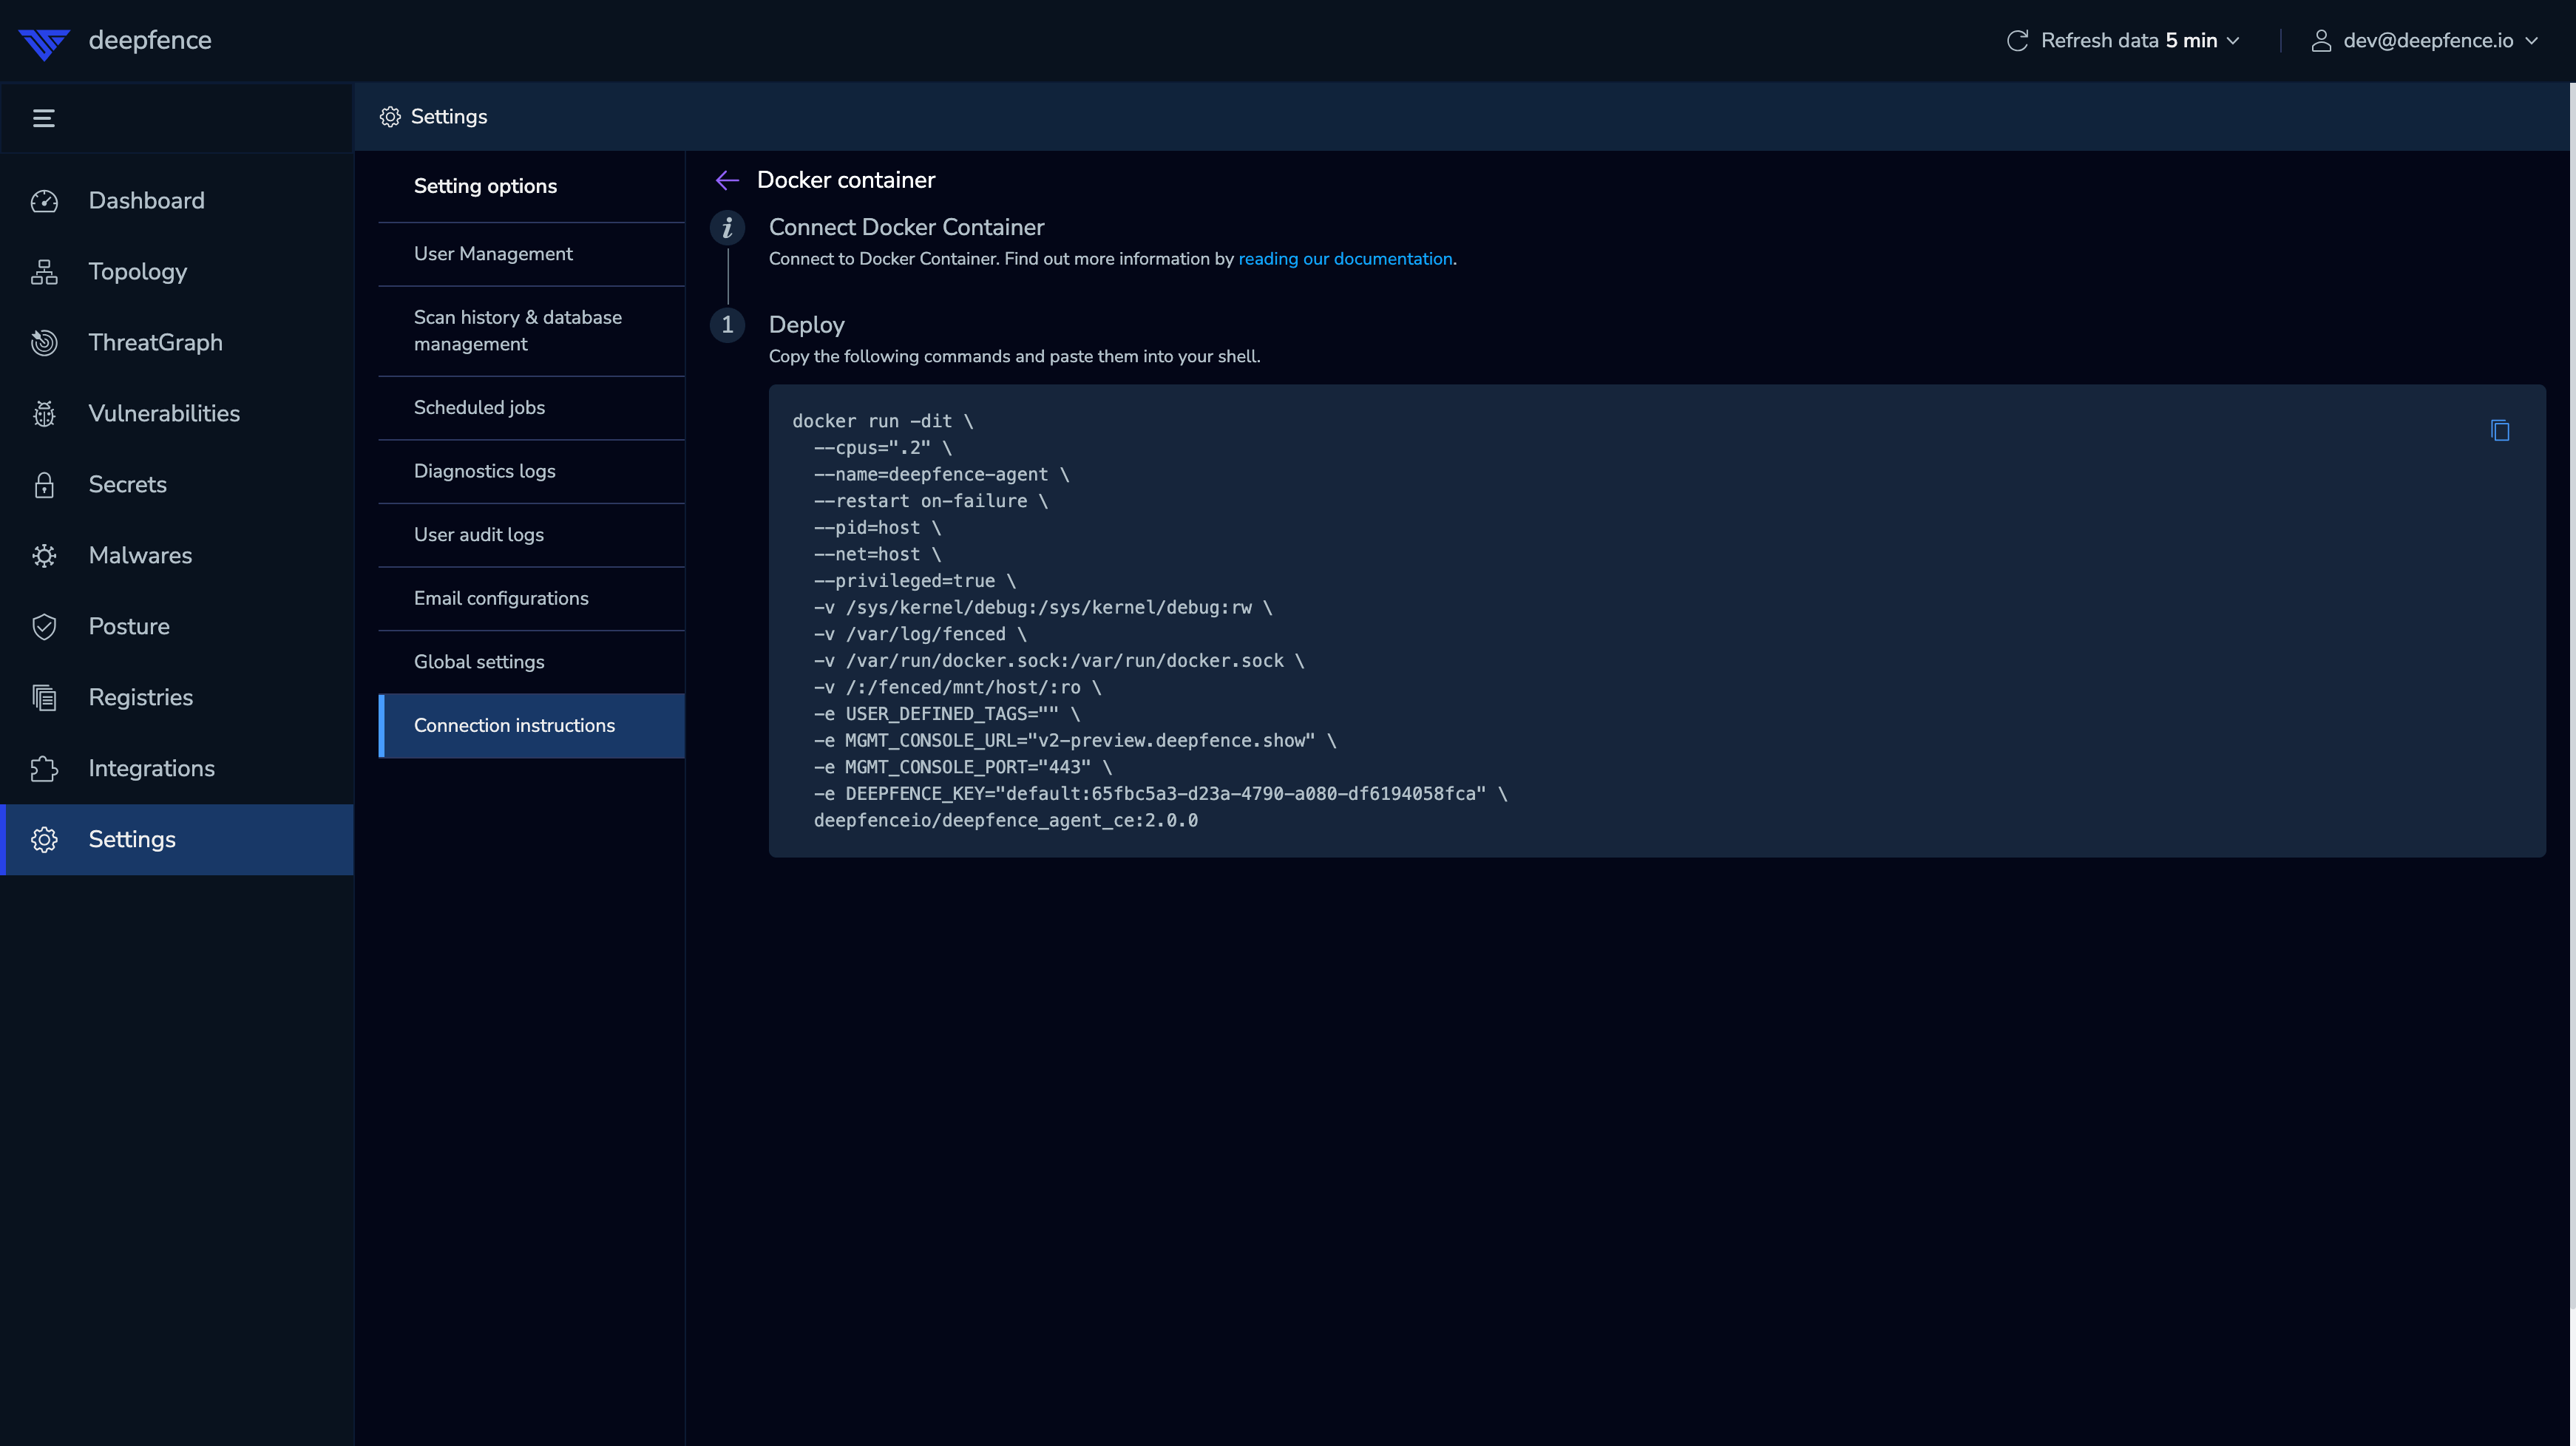Click the Posture shield icon
The image size is (2576, 1446).
(44, 627)
